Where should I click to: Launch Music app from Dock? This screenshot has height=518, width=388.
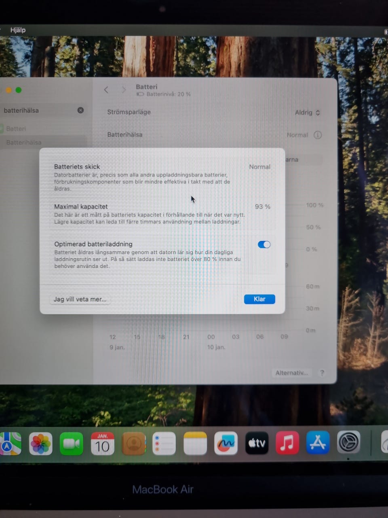pos(287,443)
